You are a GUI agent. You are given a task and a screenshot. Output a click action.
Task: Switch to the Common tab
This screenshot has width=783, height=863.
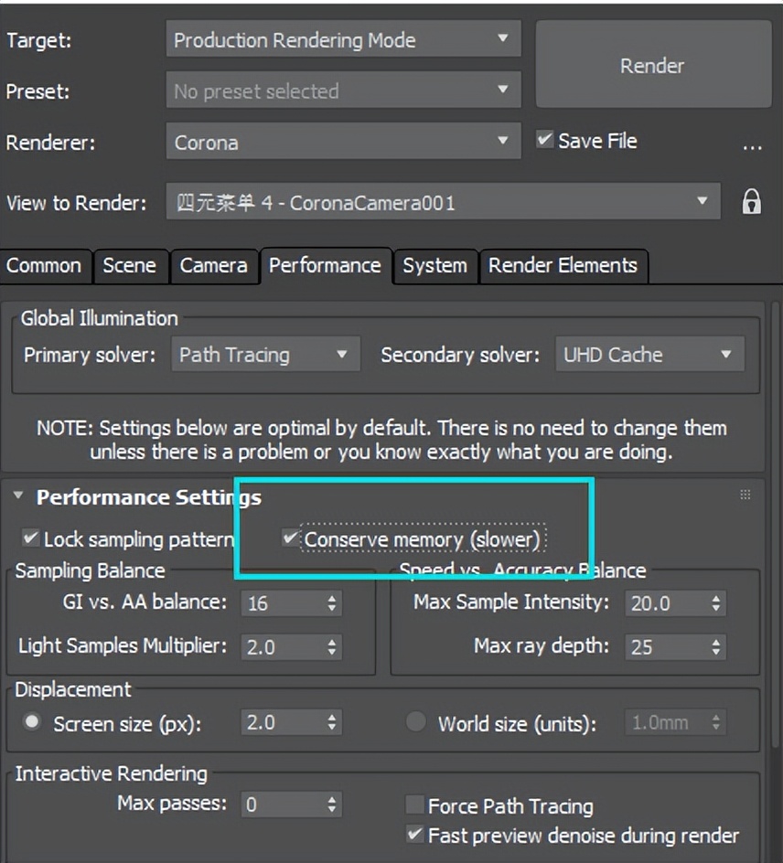[x=44, y=266]
